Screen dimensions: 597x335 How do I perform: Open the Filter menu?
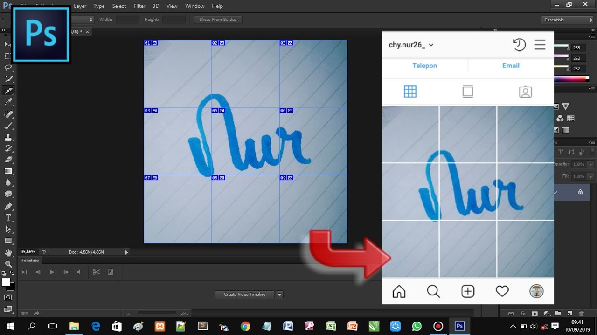click(x=139, y=6)
